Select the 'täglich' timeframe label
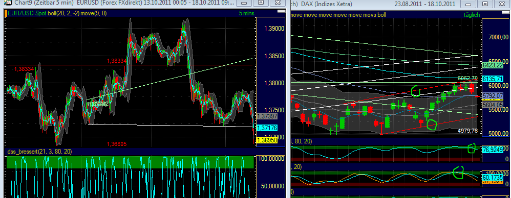 point(472,15)
